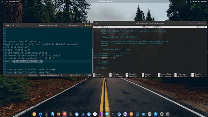Image resolution: width=208 pixels, height=117 pixels.
Task: Click the Enregistrer button
Action: tap(73, 25)
